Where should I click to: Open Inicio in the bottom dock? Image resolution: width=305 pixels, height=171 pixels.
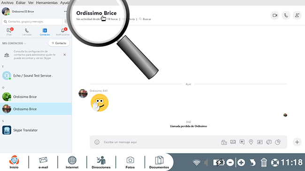[14, 162]
